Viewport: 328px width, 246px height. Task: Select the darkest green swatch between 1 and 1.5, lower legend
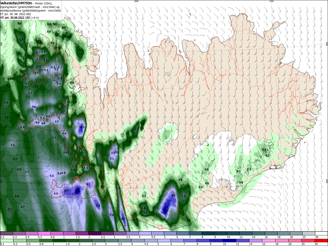[59, 241]
